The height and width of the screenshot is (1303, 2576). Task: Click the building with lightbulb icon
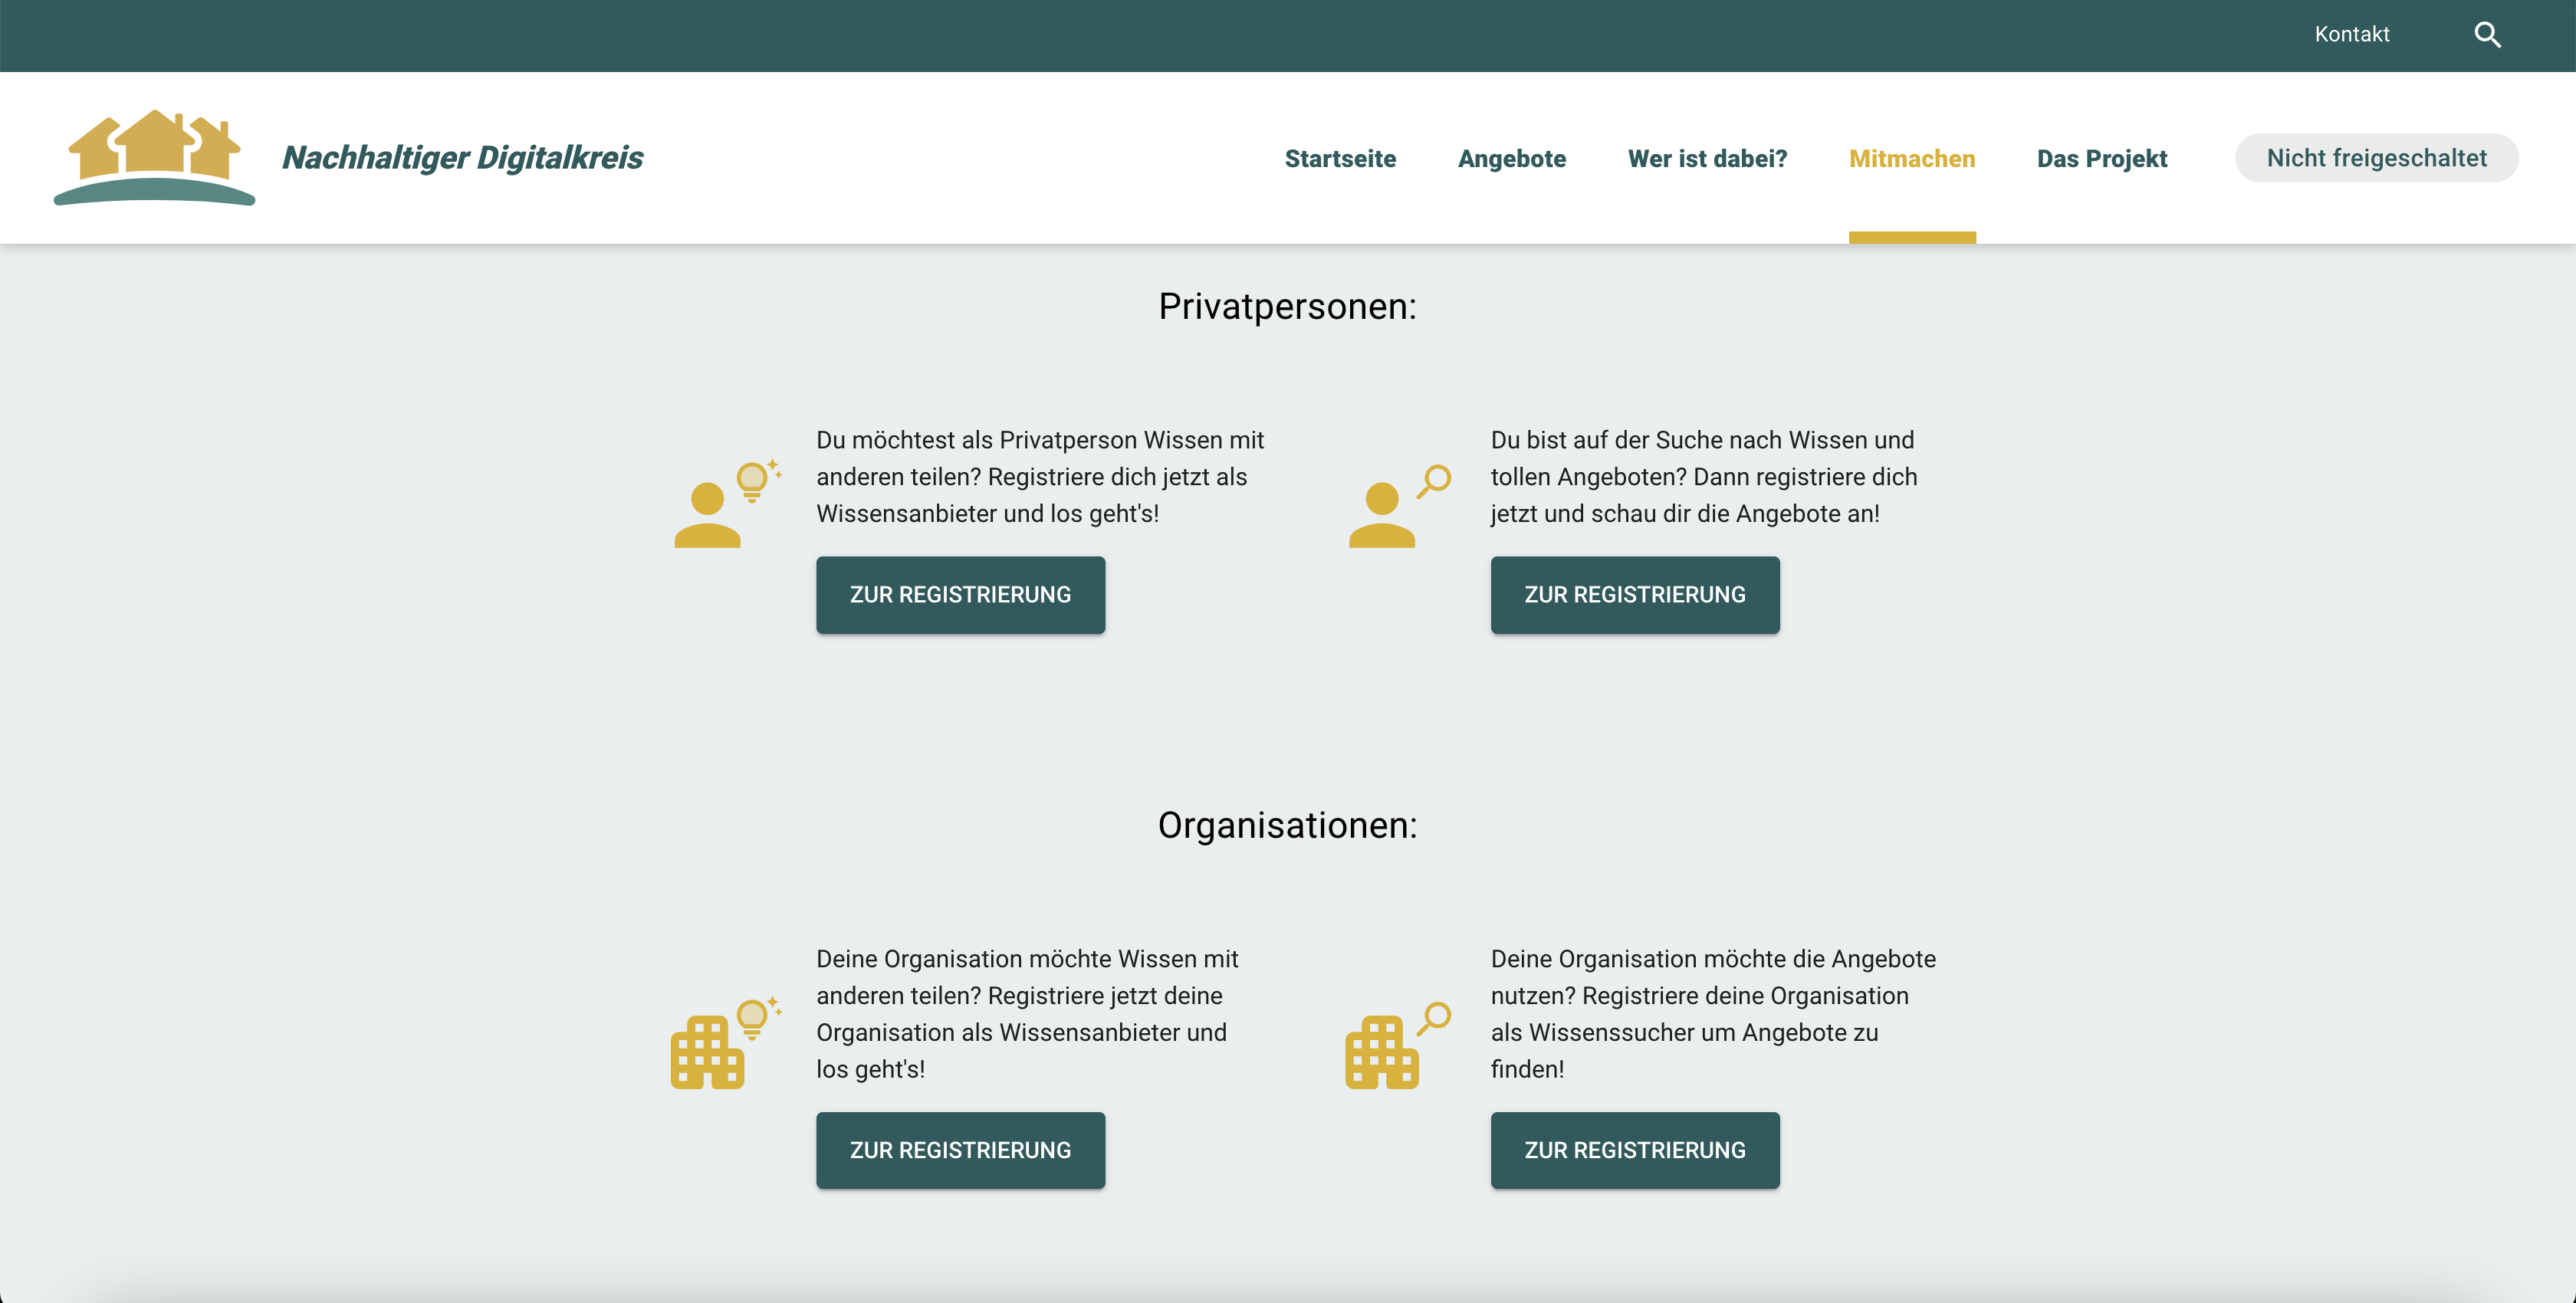point(727,1042)
